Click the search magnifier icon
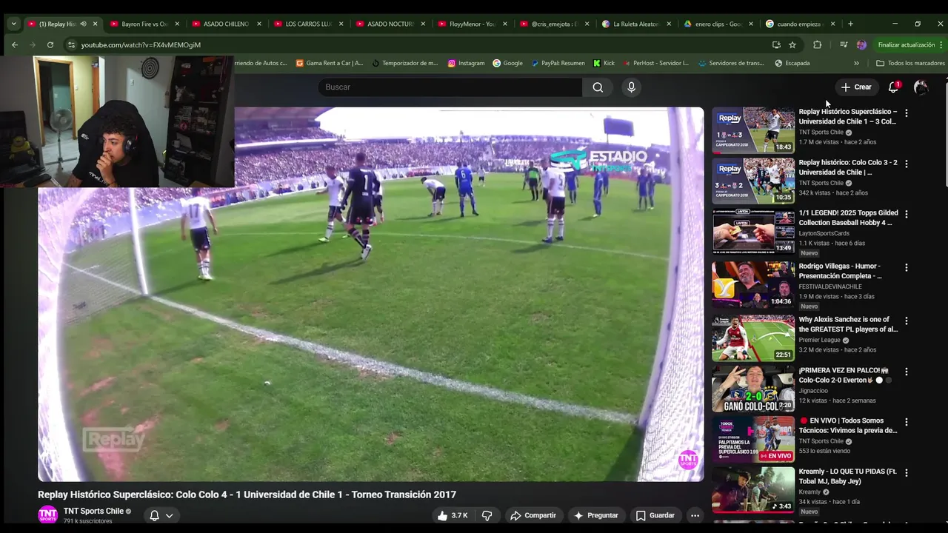The height and width of the screenshot is (533, 948). pos(598,87)
